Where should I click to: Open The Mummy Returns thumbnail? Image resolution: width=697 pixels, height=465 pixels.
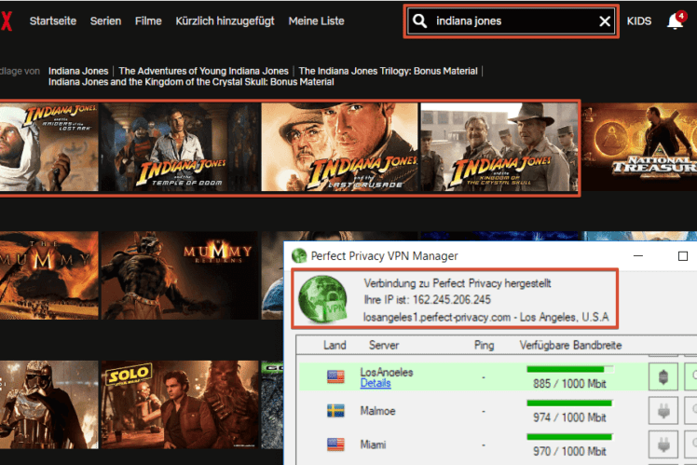[x=180, y=275]
